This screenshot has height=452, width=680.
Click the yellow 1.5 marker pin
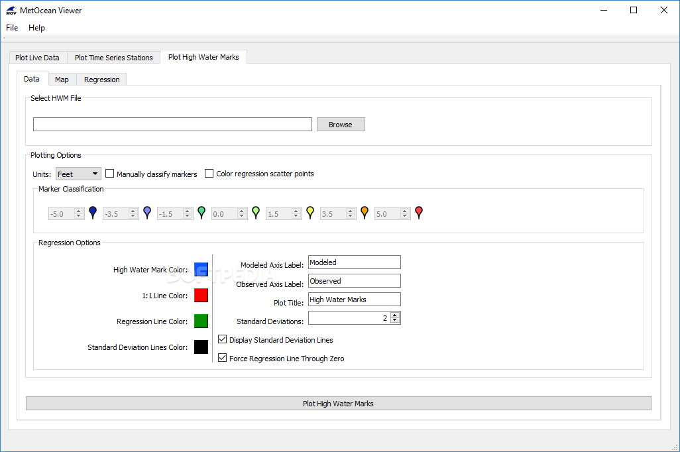point(310,213)
